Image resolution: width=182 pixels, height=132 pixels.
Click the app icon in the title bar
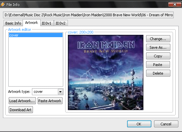[3, 4]
